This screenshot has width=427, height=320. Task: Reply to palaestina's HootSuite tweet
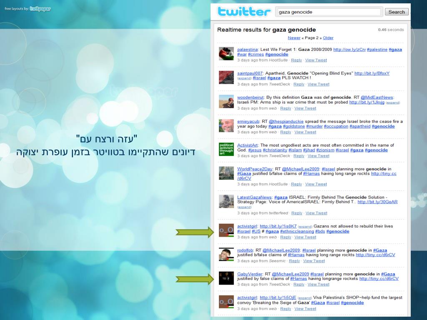[x=296, y=60]
